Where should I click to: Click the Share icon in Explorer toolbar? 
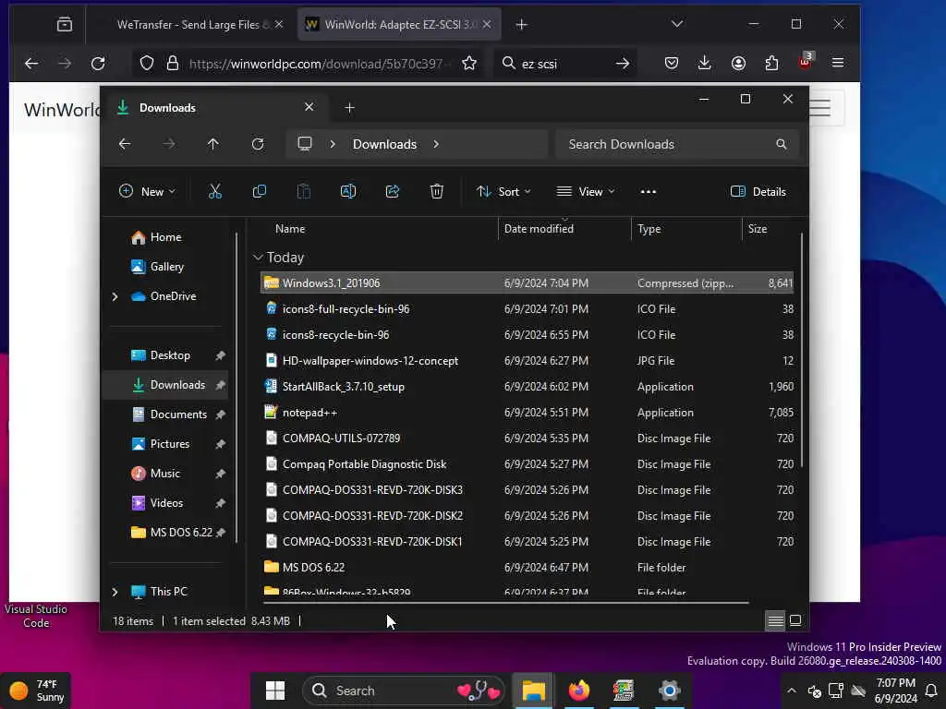point(392,192)
